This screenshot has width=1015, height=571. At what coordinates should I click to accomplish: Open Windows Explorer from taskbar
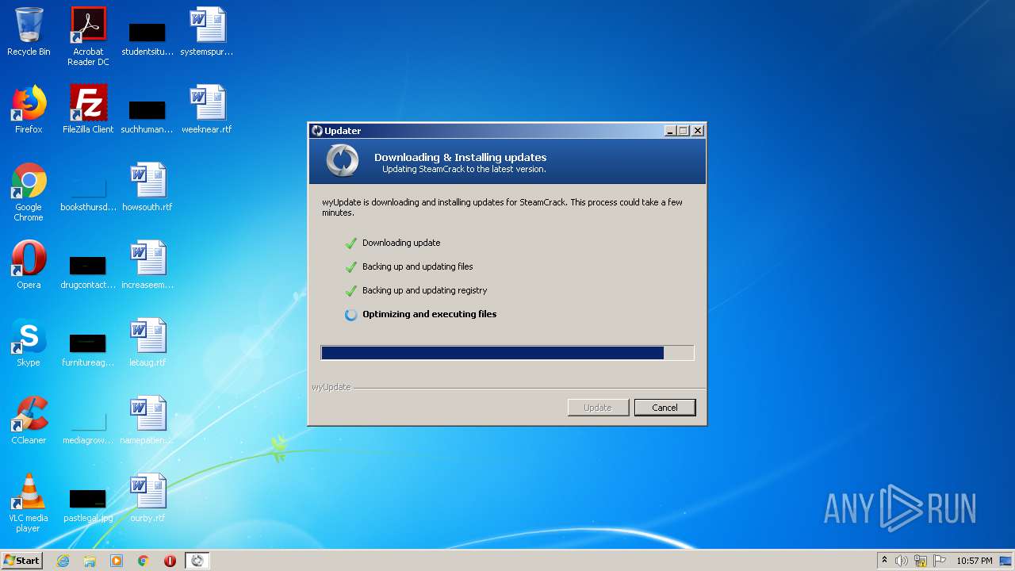click(x=90, y=561)
